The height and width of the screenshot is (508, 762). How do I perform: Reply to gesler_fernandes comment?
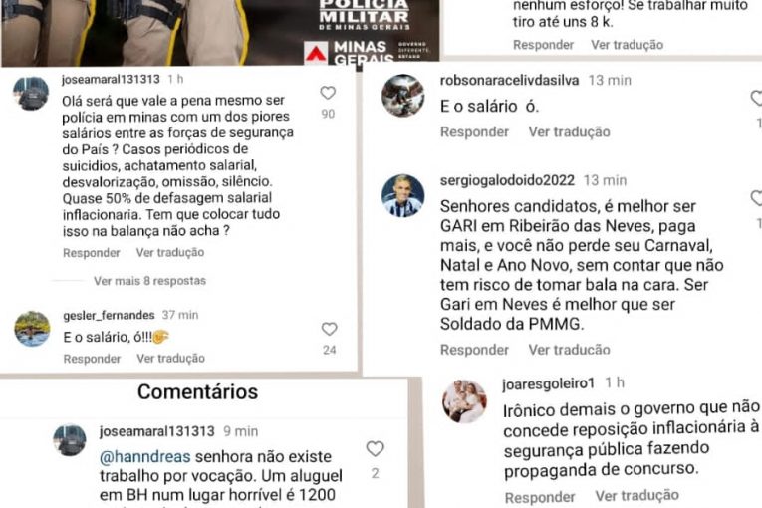coord(92,359)
